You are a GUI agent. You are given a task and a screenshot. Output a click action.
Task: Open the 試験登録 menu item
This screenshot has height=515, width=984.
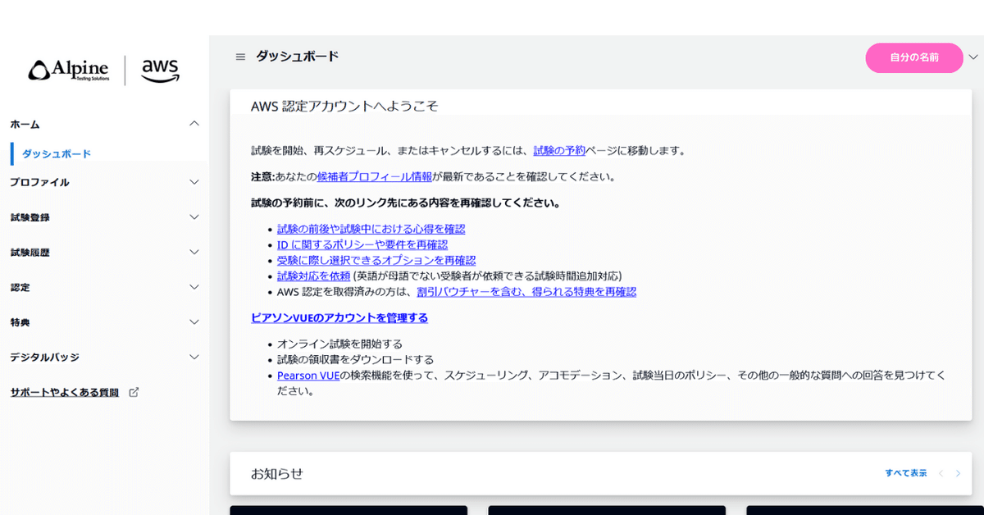(x=30, y=217)
